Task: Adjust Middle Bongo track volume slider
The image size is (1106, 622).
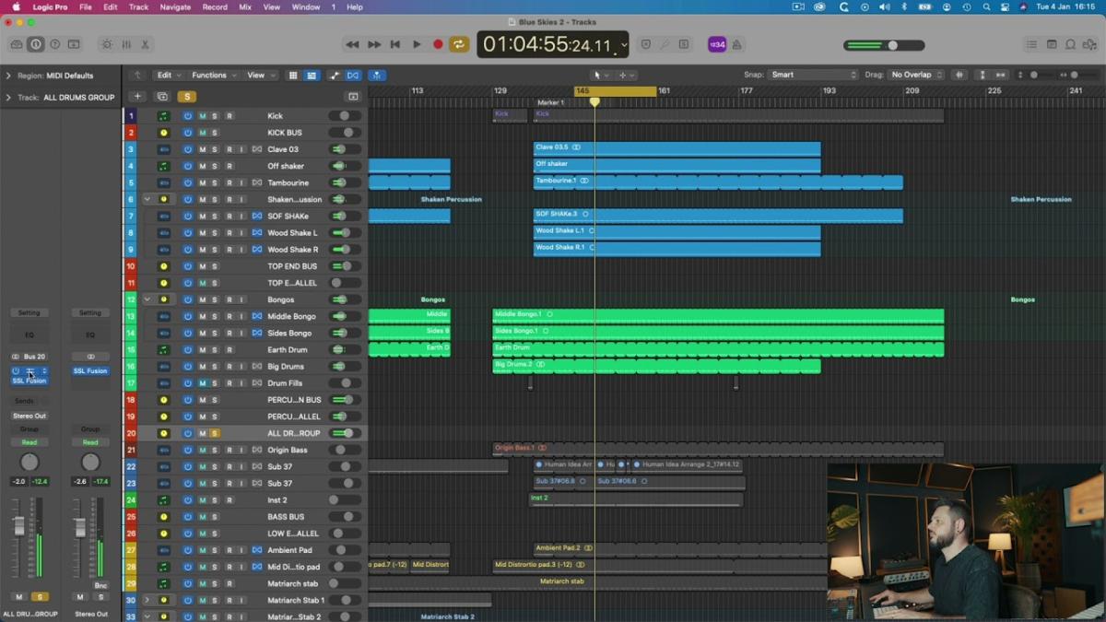Action: click(346, 316)
